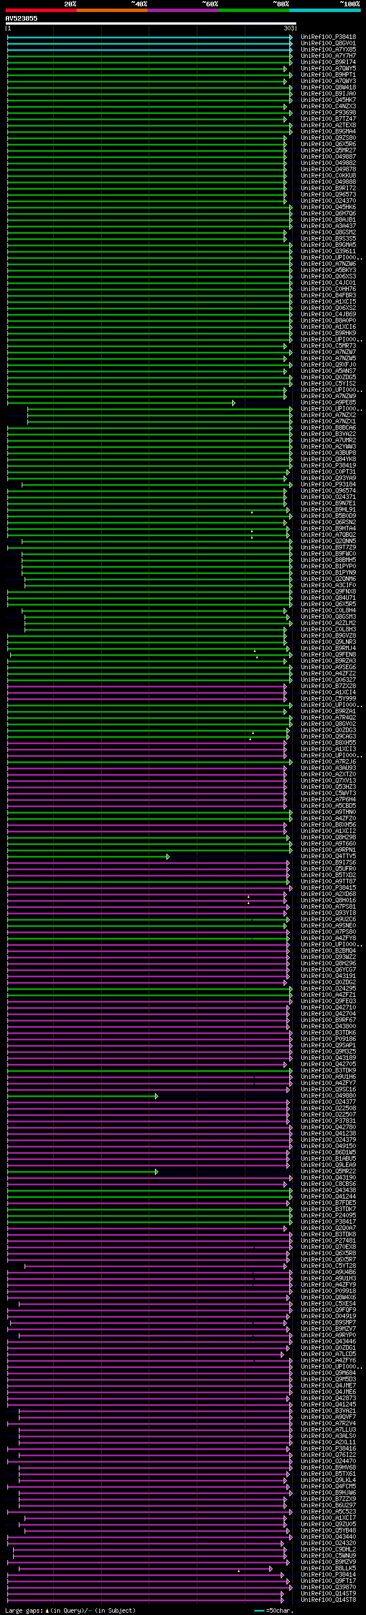Screen dimensions: 366x1615
Task: Select the label UniRef100_P09918
Action: [328, 1291]
